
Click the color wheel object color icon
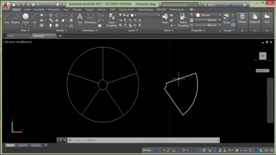(x=191, y=15)
